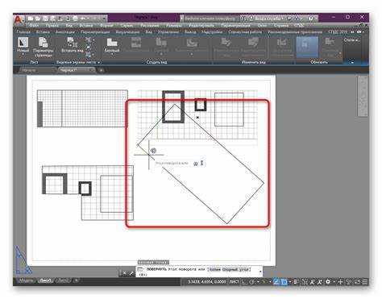Click the highlighted Update view ribbon icon
The height and width of the screenshot is (299, 382).
(307, 47)
